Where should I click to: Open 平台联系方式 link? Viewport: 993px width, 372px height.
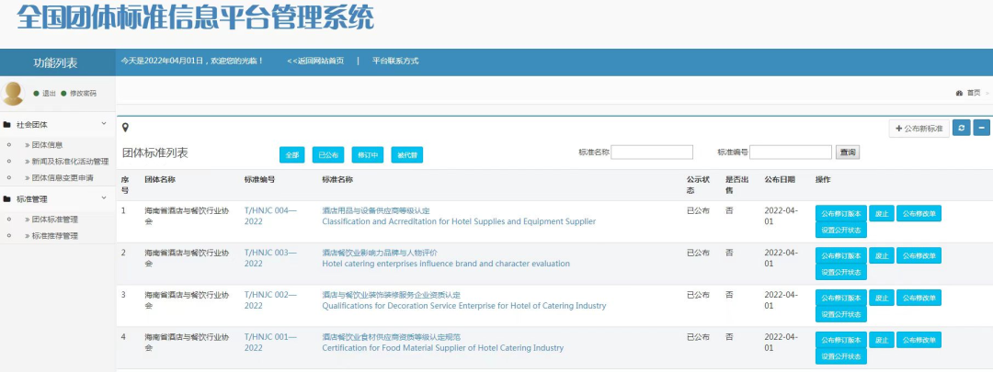coord(395,62)
